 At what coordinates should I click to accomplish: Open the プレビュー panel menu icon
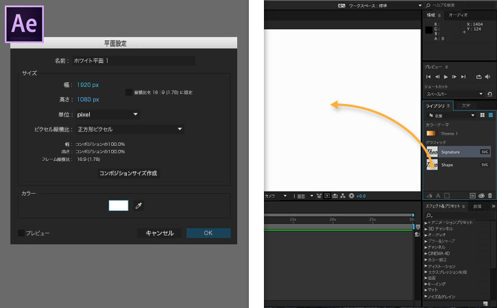(446, 67)
